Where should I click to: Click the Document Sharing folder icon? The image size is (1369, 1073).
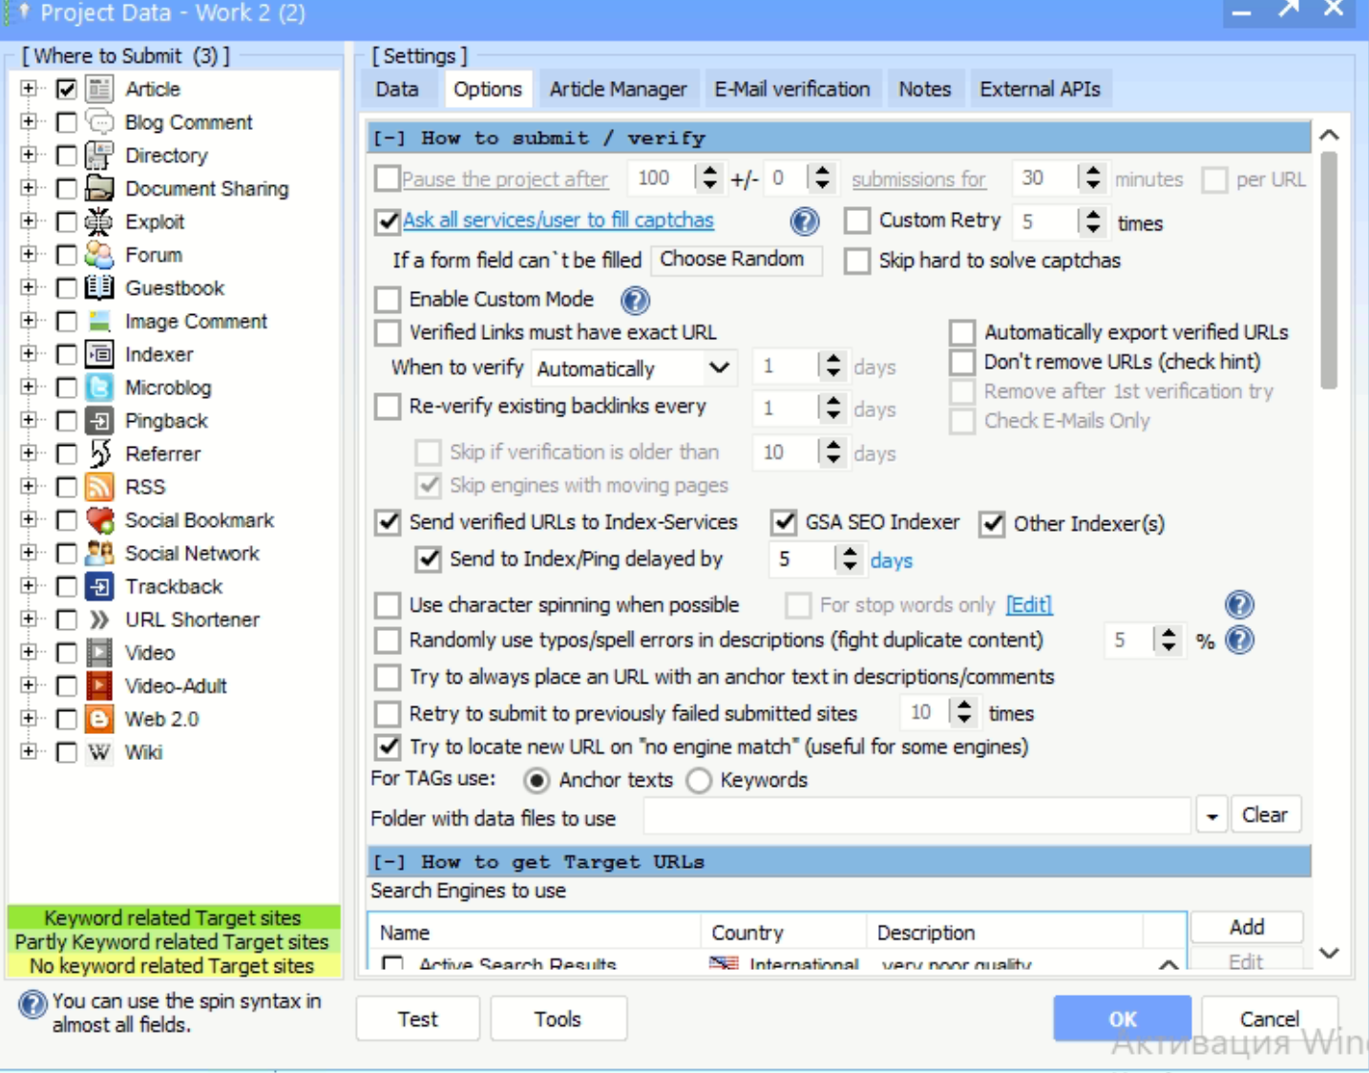pos(99,188)
